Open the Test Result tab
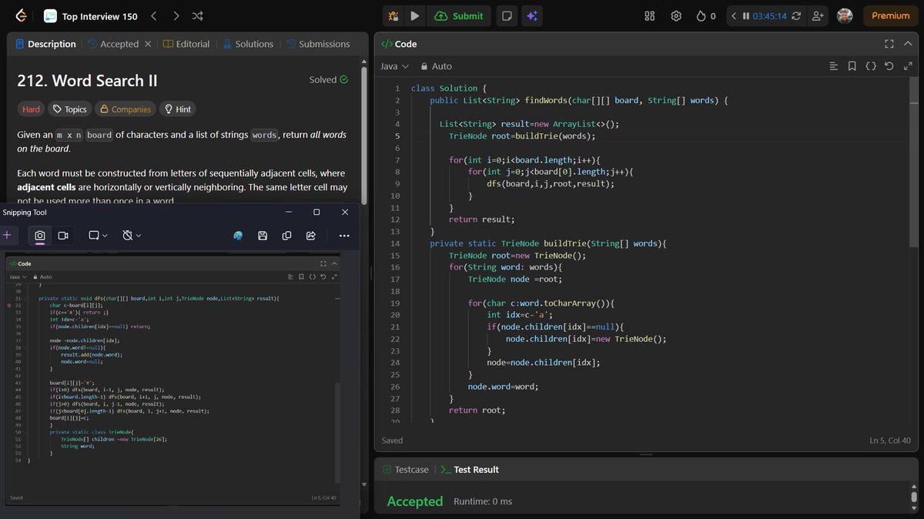The height and width of the screenshot is (519, 924). pyautogui.click(x=470, y=469)
